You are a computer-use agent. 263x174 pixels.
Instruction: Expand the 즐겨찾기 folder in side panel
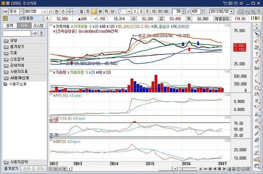(x=24, y=47)
